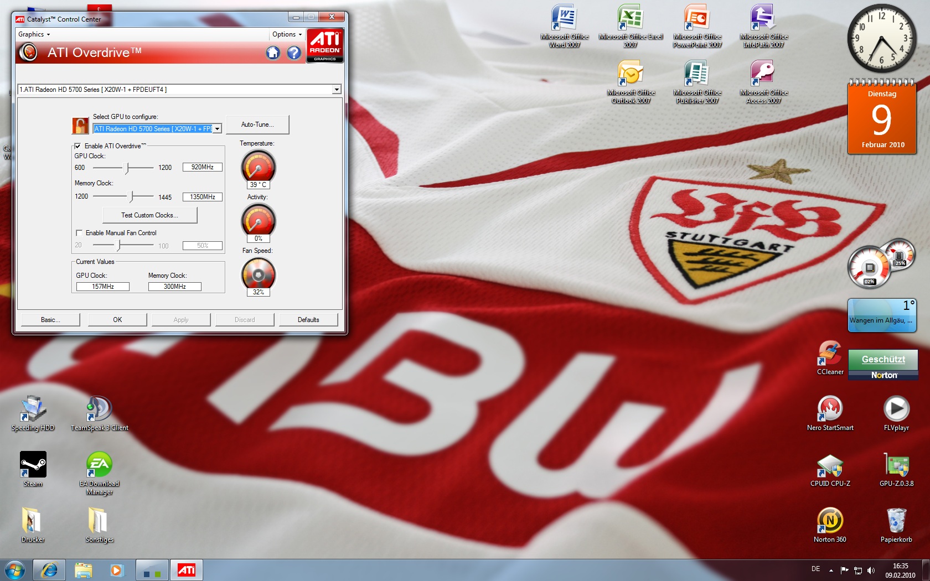Expand the Graphics menu dropdown
Screen dimensions: 930x581
34,34
